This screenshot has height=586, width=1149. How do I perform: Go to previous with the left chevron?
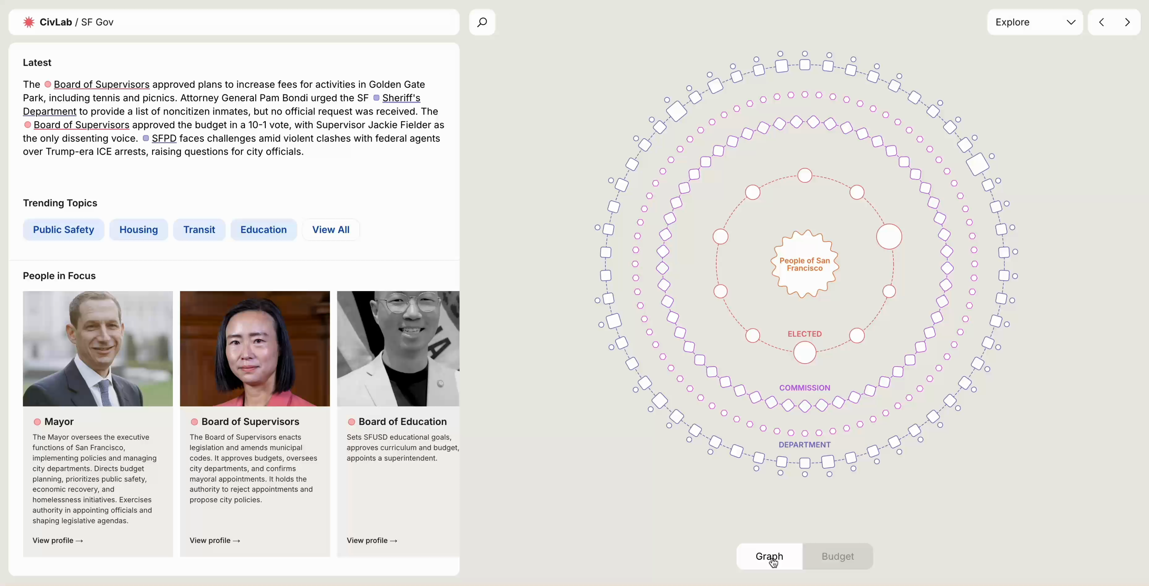pos(1101,22)
